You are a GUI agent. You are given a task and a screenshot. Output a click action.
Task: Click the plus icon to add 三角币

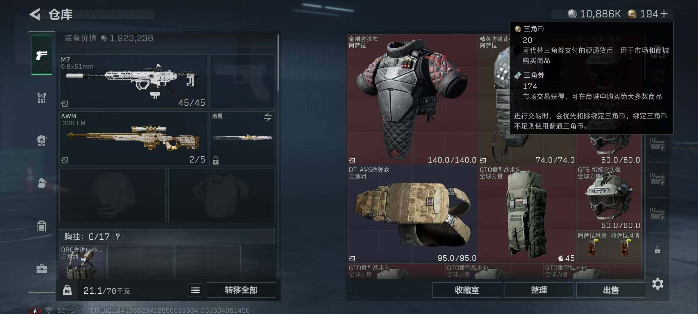(664, 14)
